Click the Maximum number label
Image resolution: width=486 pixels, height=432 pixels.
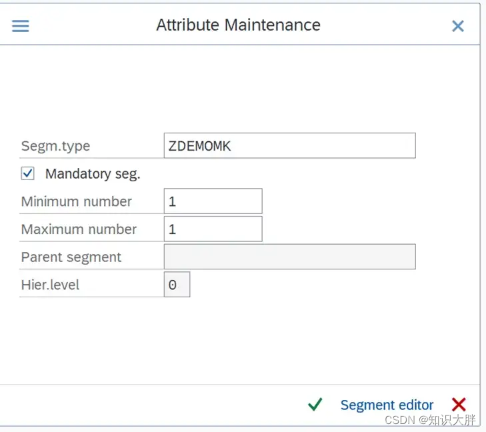(79, 229)
